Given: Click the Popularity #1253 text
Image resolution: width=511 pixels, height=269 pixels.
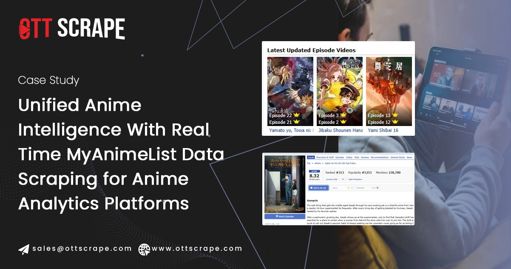Looking at the screenshot, I should pos(360,173).
